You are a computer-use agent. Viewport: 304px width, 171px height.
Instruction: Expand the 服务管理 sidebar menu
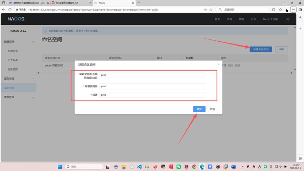(x=18, y=79)
